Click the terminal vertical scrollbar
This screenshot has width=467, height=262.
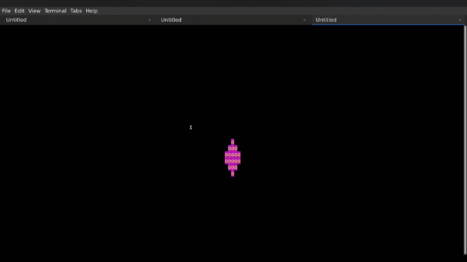click(x=465, y=140)
